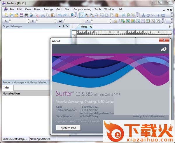Click the X position input field
Viewport: 175px width, 143px height.
coord(17,21)
